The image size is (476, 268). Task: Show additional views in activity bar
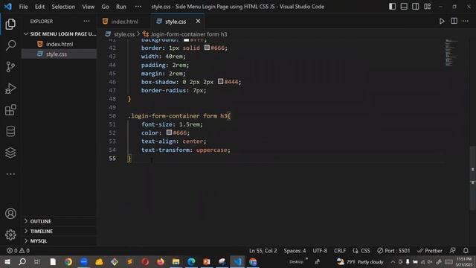10,174
